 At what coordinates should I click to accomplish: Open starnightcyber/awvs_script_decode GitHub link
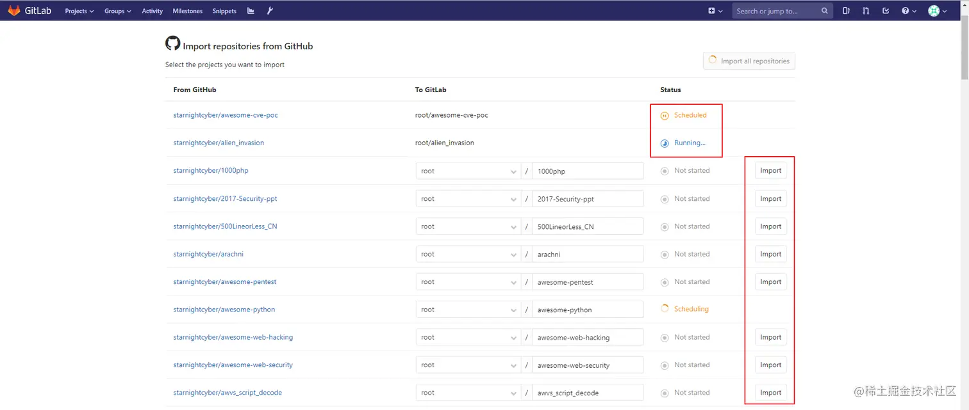(x=228, y=393)
